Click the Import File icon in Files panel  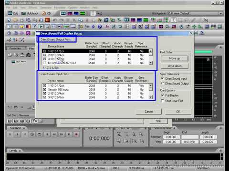click(x=10, y=55)
